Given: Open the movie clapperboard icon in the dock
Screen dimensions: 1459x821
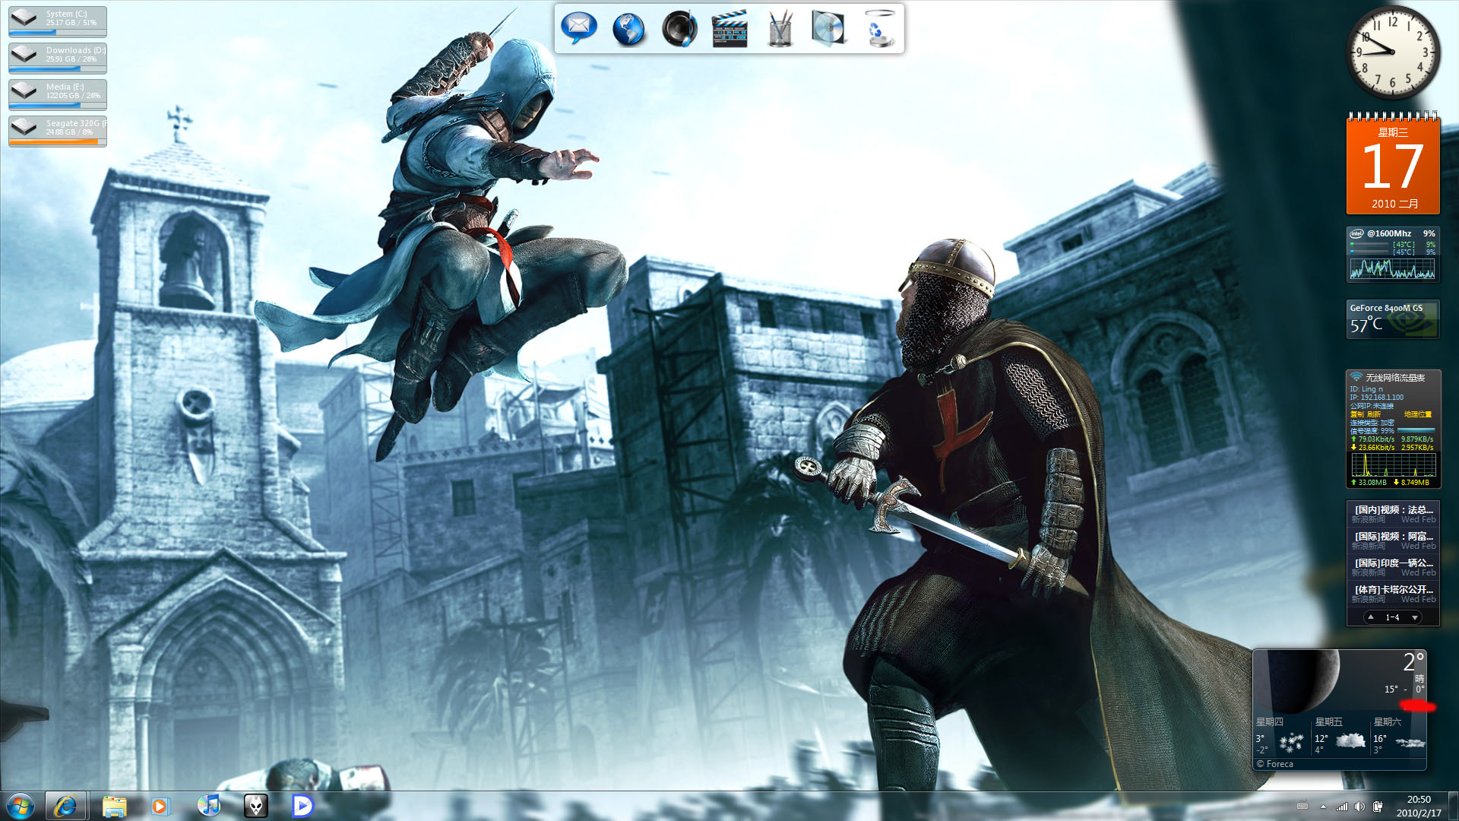Looking at the screenshot, I should (x=729, y=30).
